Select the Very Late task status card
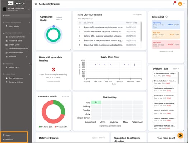188x143 pixels. click(x=166, y=44)
